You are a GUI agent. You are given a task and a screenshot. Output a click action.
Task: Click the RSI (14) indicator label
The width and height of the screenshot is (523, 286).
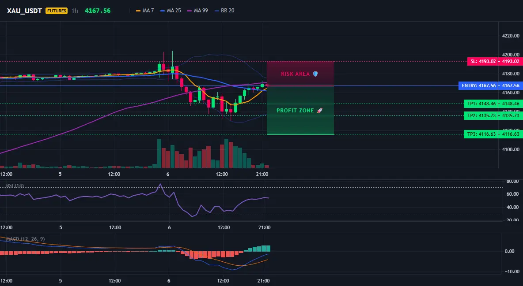point(15,186)
